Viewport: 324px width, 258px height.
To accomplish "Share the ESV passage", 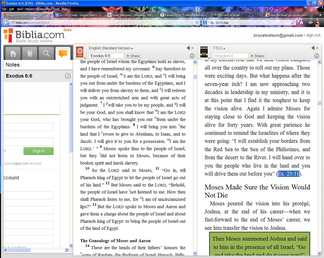I will pos(133,56).
